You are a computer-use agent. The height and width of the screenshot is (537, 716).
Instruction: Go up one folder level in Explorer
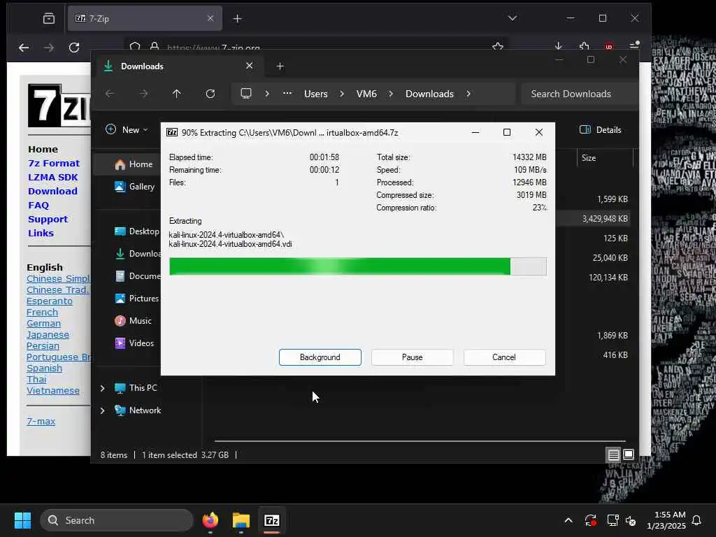tap(177, 94)
